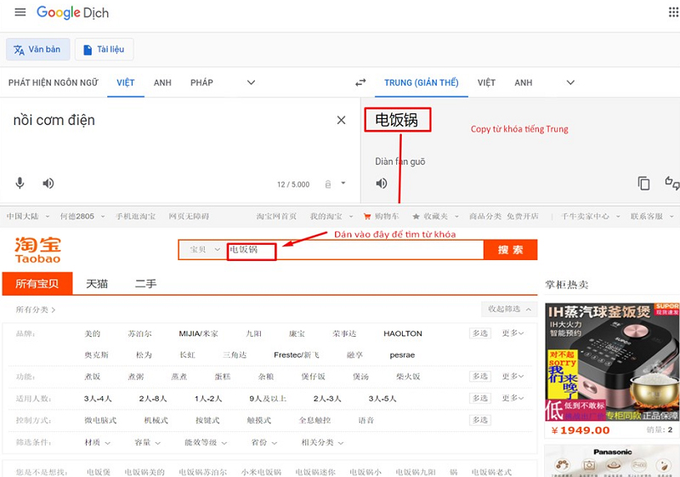
Task: Expand the 我的淘宝 menu
Action: [x=331, y=216]
